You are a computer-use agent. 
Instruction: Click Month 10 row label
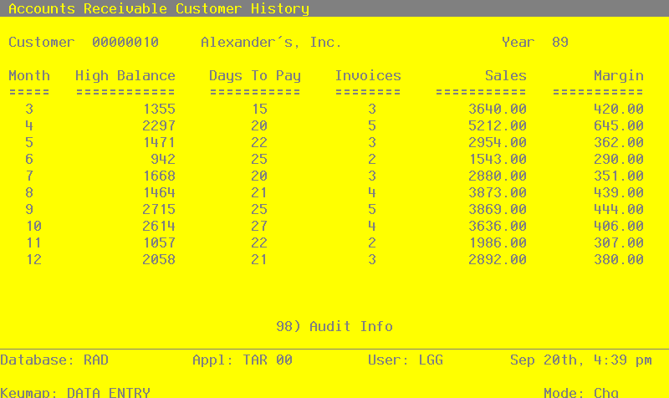pyautogui.click(x=33, y=226)
